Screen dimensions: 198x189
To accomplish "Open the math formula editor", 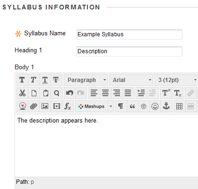I will pyautogui.click(x=68, y=107).
